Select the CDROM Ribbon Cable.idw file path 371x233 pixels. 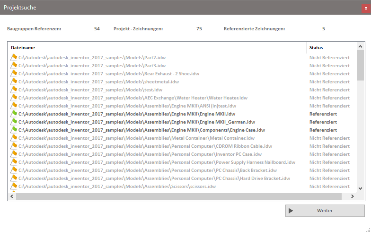coord(145,146)
